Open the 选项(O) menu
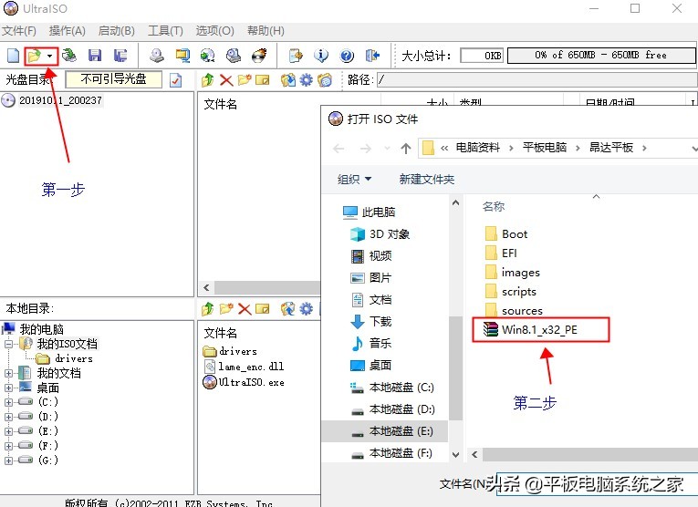The width and height of the screenshot is (698, 507). [x=214, y=31]
